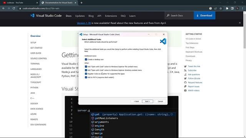This screenshot has width=246, height=138.
Task: Open the Docs menu item
Action: pos(68,16)
